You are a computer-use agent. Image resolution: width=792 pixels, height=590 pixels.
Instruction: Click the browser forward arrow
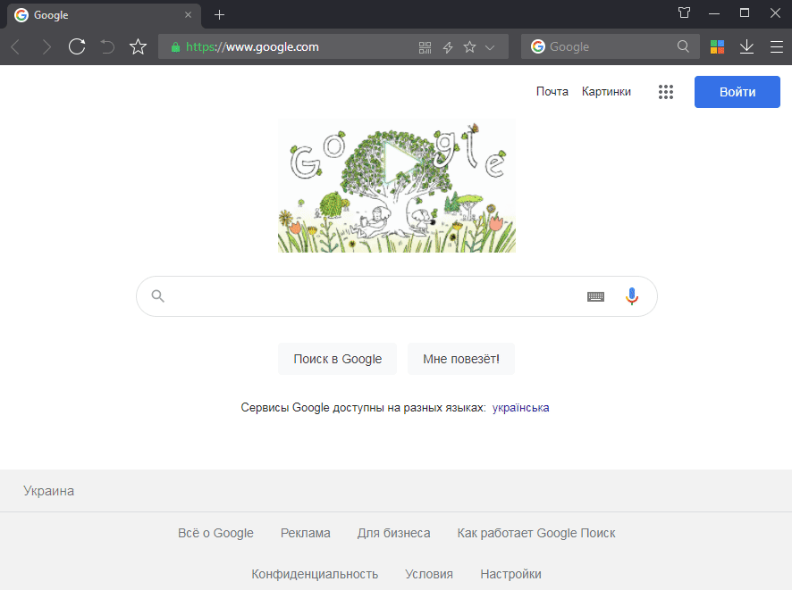46,47
